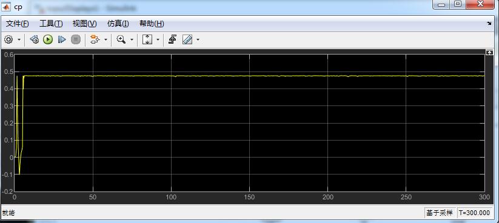The image size is (499, 223).
Task: Click the Highlight Simulink Block icon
Action: click(x=95, y=40)
